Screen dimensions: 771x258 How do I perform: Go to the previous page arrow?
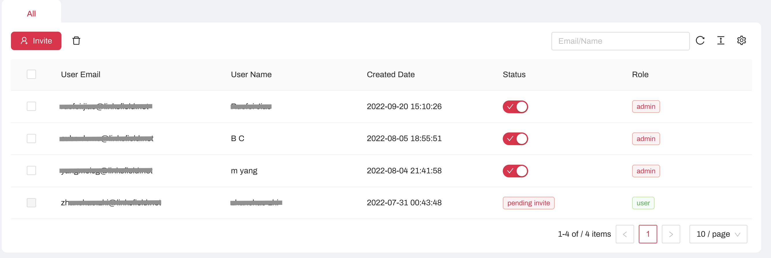coord(625,234)
